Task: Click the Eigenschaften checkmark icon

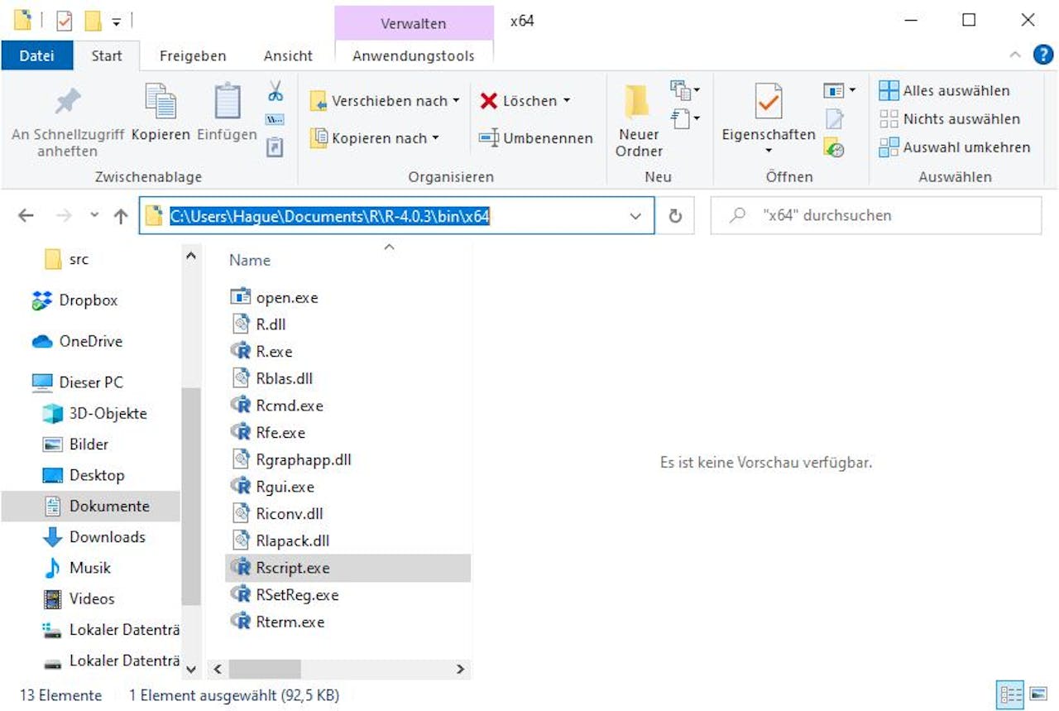Action: [x=769, y=101]
